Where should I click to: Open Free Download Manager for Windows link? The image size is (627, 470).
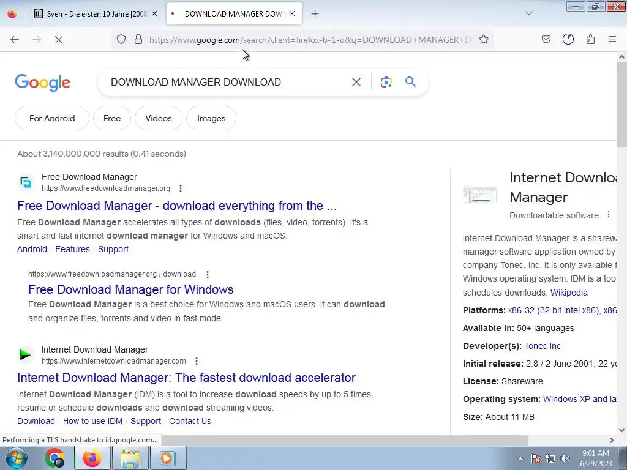click(131, 289)
